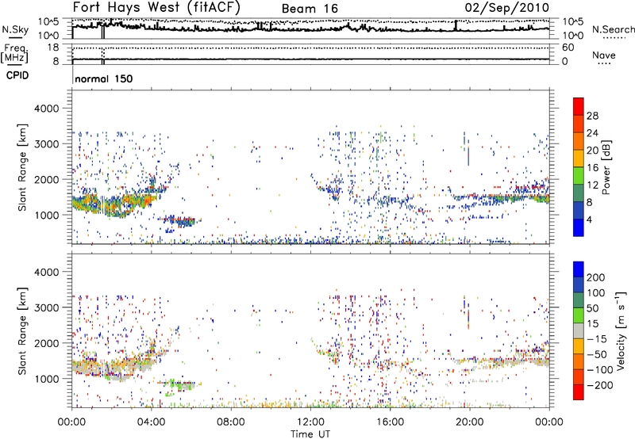Click the 18 MHz frequency tick label

(x=52, y=48)
